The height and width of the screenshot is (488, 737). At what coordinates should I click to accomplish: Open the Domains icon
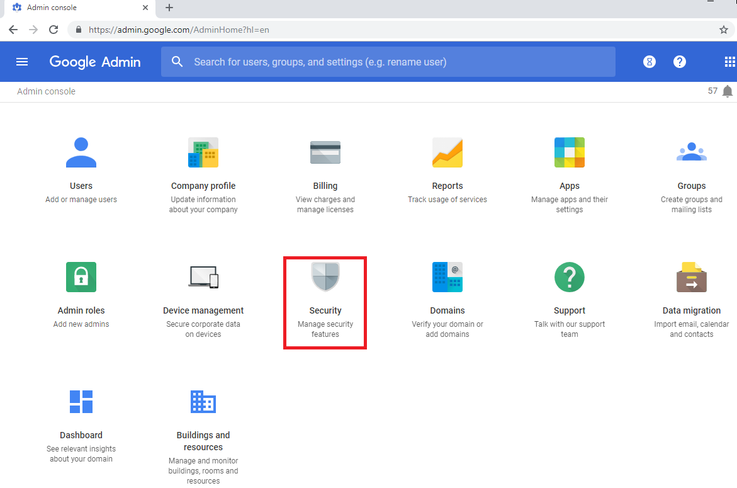pos(447,277)
